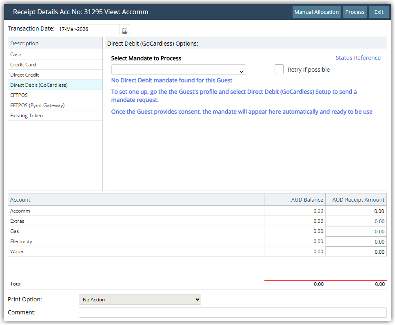The image size is (395, 325).
Task: Expand the Print Option dropdown
Action: click(140, 300)
